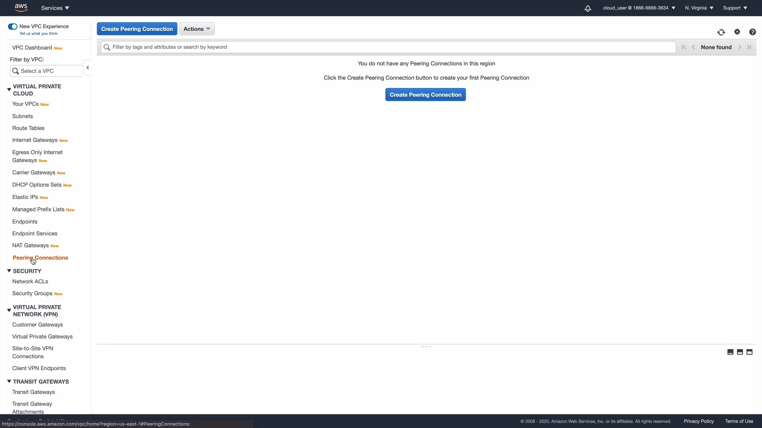Select the split pane layout icon

[x=740, y=352]
